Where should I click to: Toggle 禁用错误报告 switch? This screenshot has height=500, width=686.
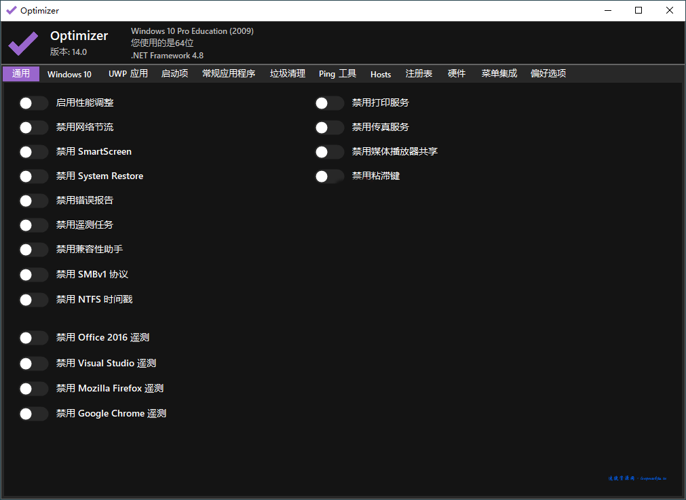[x=34, y=201]
